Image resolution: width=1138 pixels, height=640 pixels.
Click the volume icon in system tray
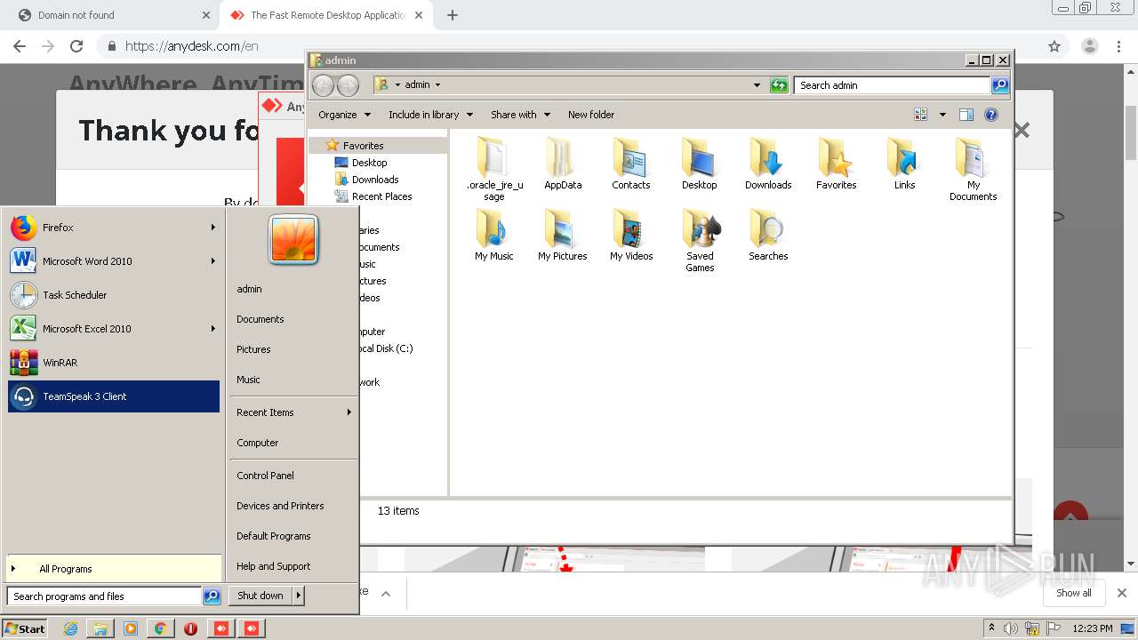(x=1011, y=628)
